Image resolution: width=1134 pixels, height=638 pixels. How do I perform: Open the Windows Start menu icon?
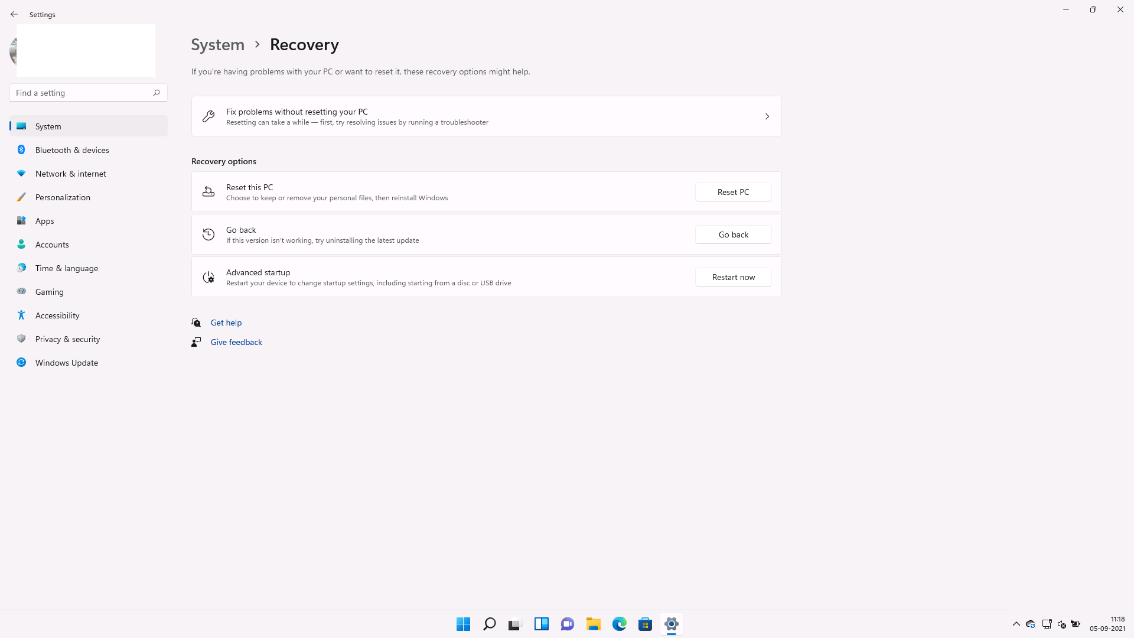pos(463,624)
